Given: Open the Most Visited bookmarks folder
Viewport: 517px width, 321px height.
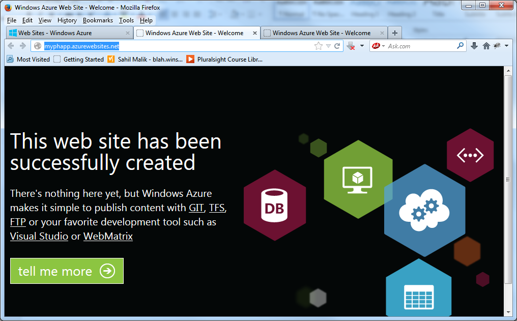Looking at the screenshot, I should (x=28, y=59).
